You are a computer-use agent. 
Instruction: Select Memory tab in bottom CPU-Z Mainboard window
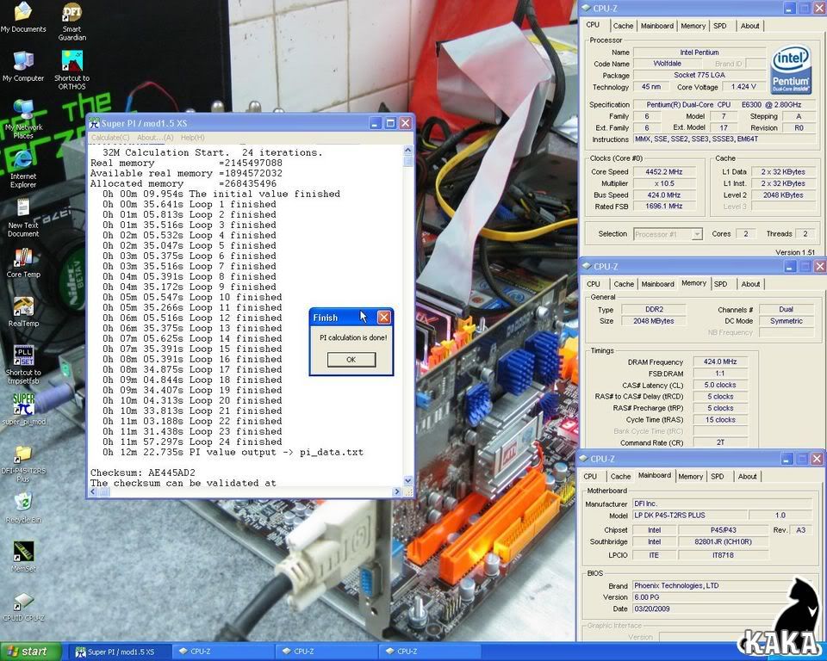tap(690, 477)
